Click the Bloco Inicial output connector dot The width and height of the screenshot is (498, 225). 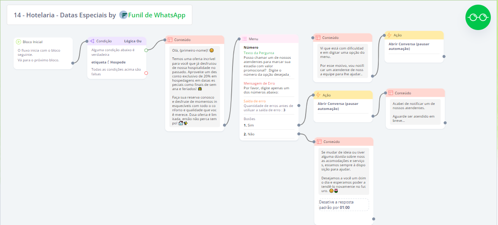pos(73,63)
